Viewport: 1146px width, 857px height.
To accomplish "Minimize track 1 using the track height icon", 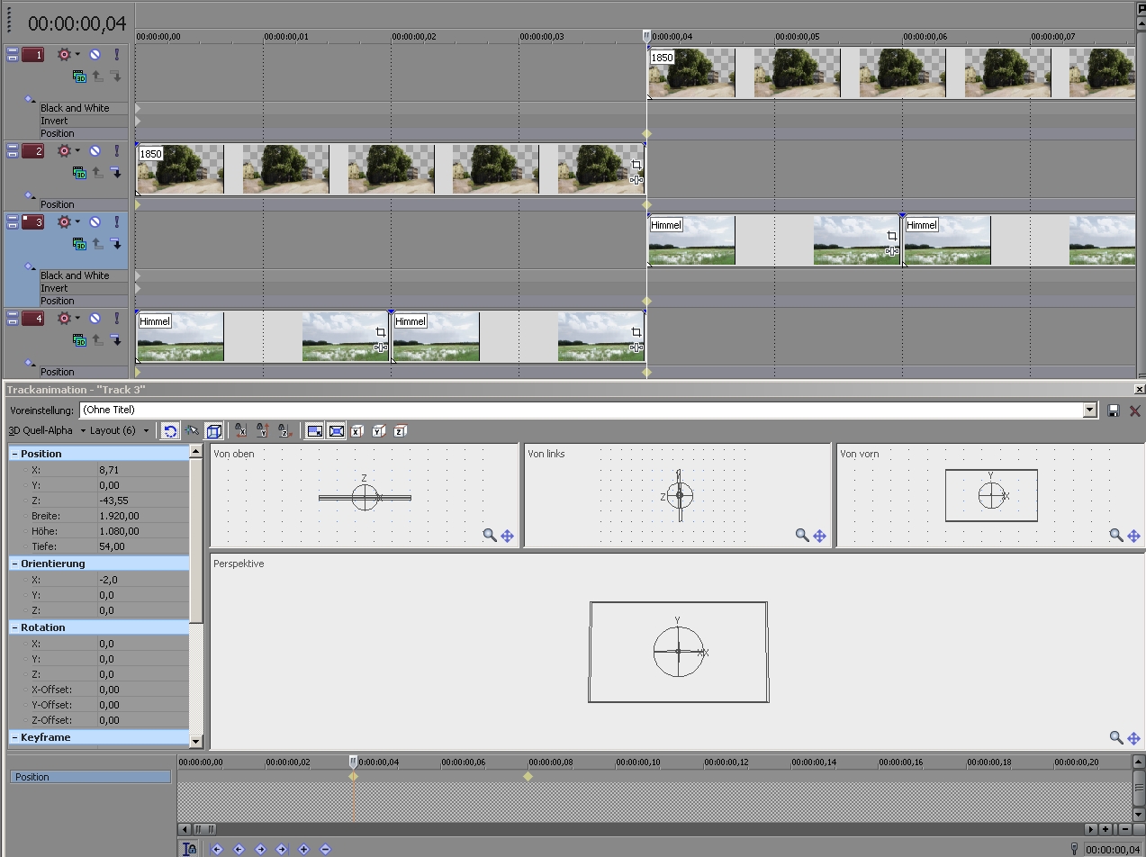I will coord(13,55).
